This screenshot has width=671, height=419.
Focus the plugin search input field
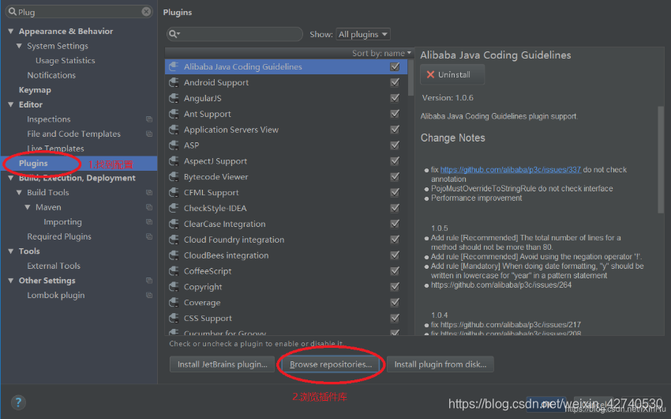(234, 34)
